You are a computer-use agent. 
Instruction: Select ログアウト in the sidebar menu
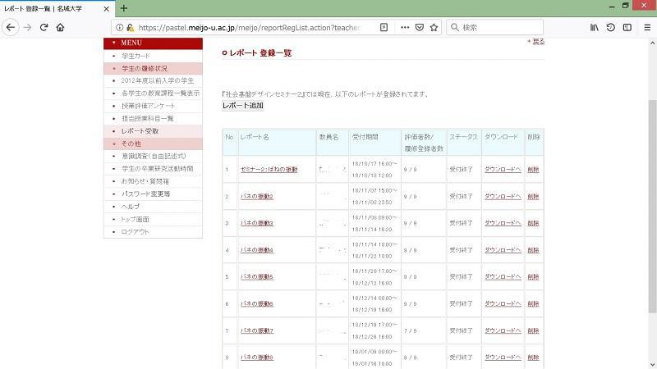pos(136,232)
